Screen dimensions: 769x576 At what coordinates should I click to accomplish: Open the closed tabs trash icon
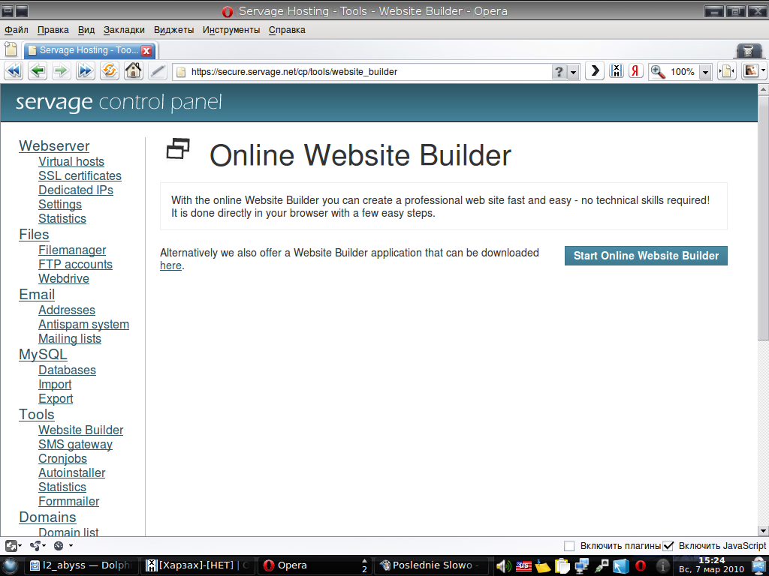(x=748, y=50)
